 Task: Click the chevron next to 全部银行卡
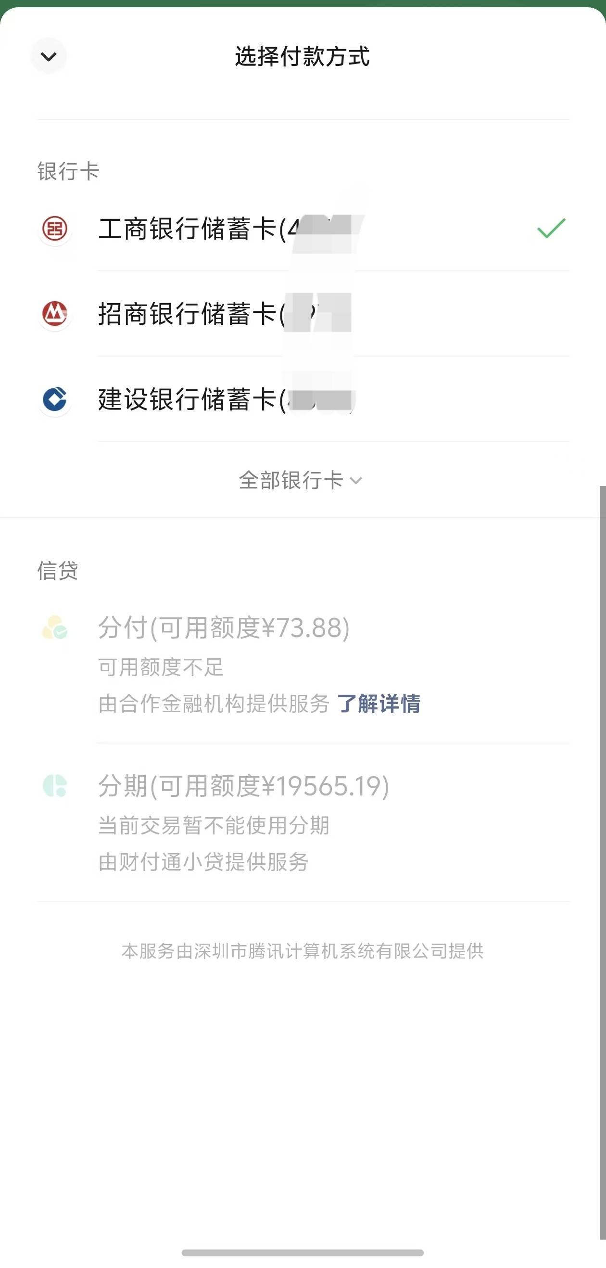pos(356,481)
